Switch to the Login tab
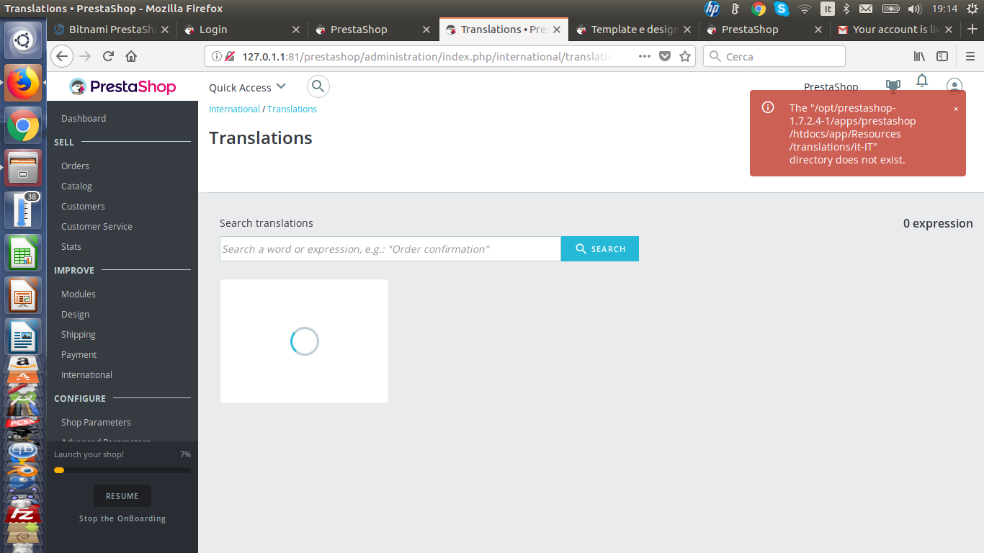 point(242,30)
